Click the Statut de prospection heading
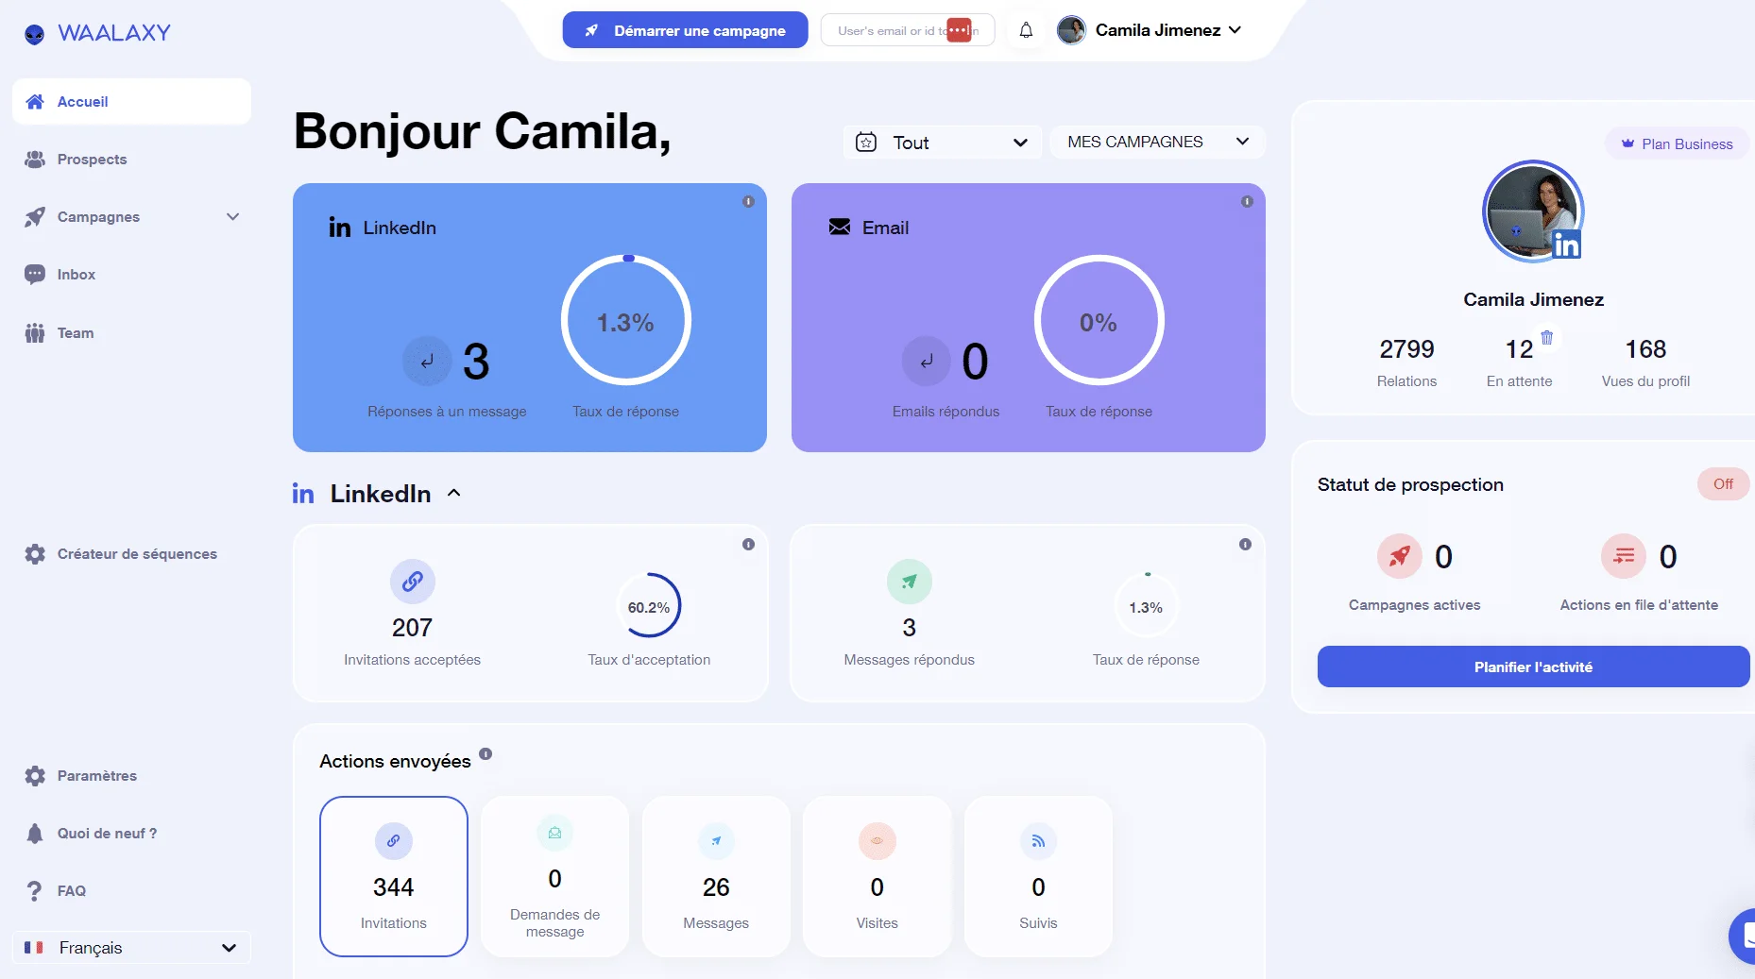1755x979 pixels. click(1410, 484)
